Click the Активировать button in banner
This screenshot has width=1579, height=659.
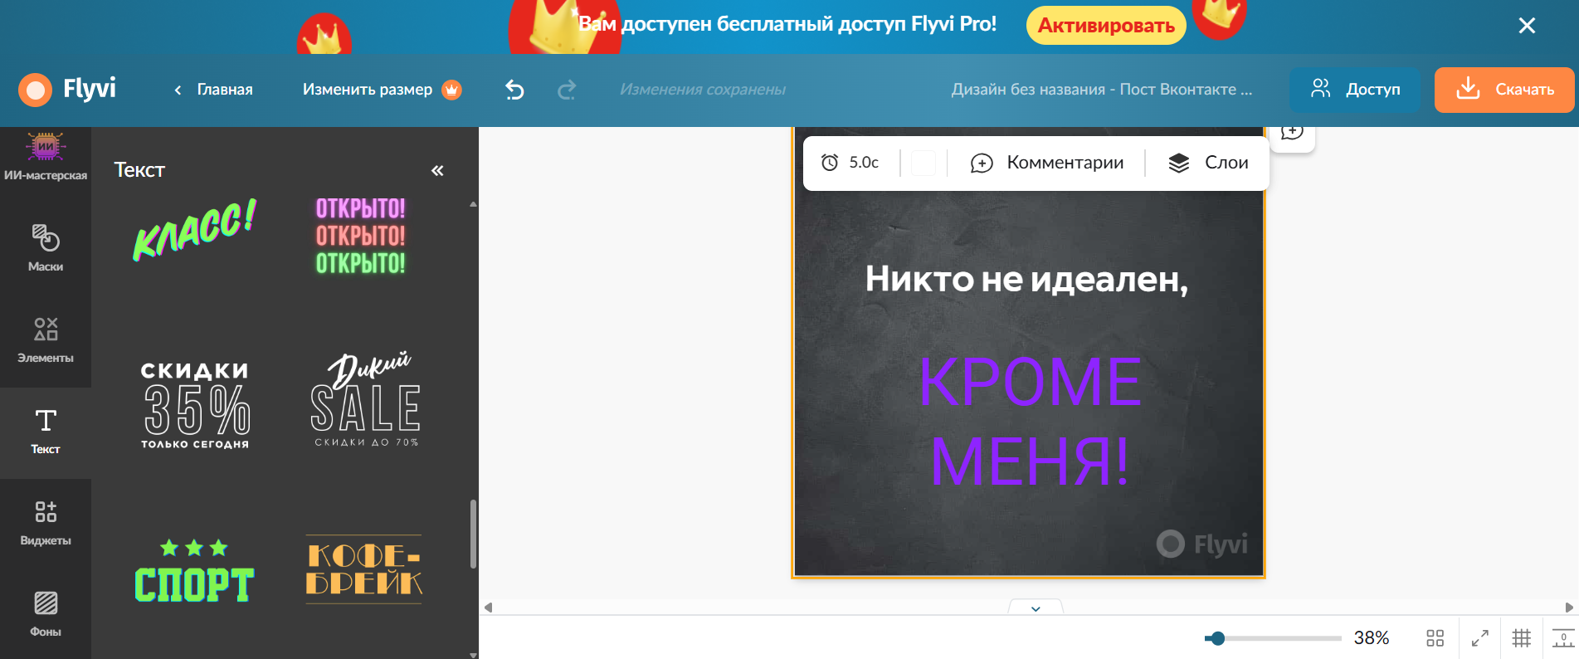click(1105, 26)
